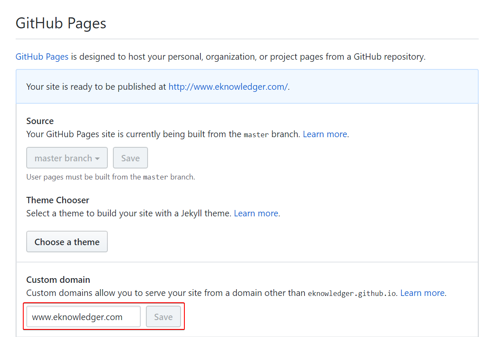Click Save button next to master branch

pos(130,158)
